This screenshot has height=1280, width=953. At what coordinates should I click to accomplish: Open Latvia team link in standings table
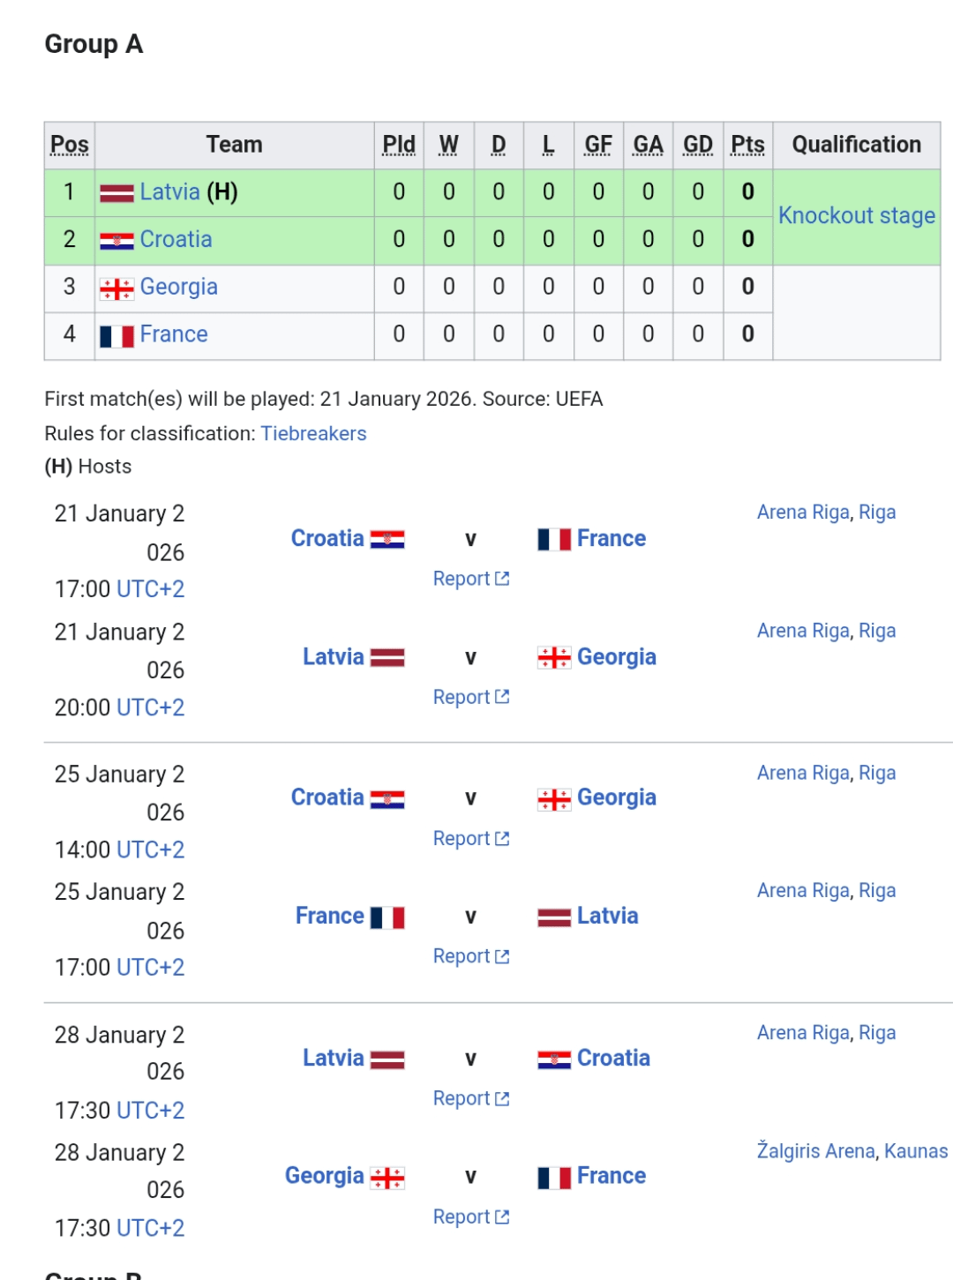click(x=169, y=192)
